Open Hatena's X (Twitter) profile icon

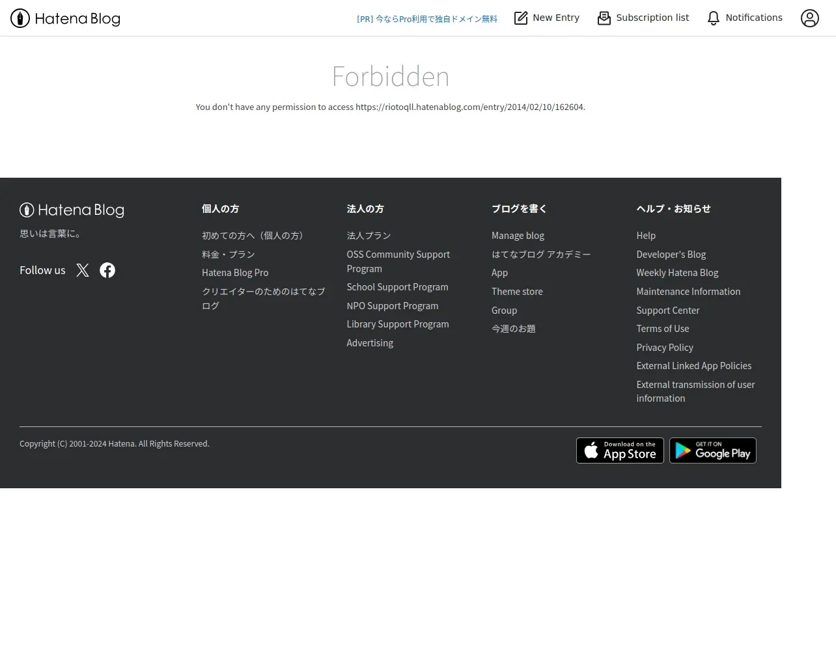click(x=83, y=270)
